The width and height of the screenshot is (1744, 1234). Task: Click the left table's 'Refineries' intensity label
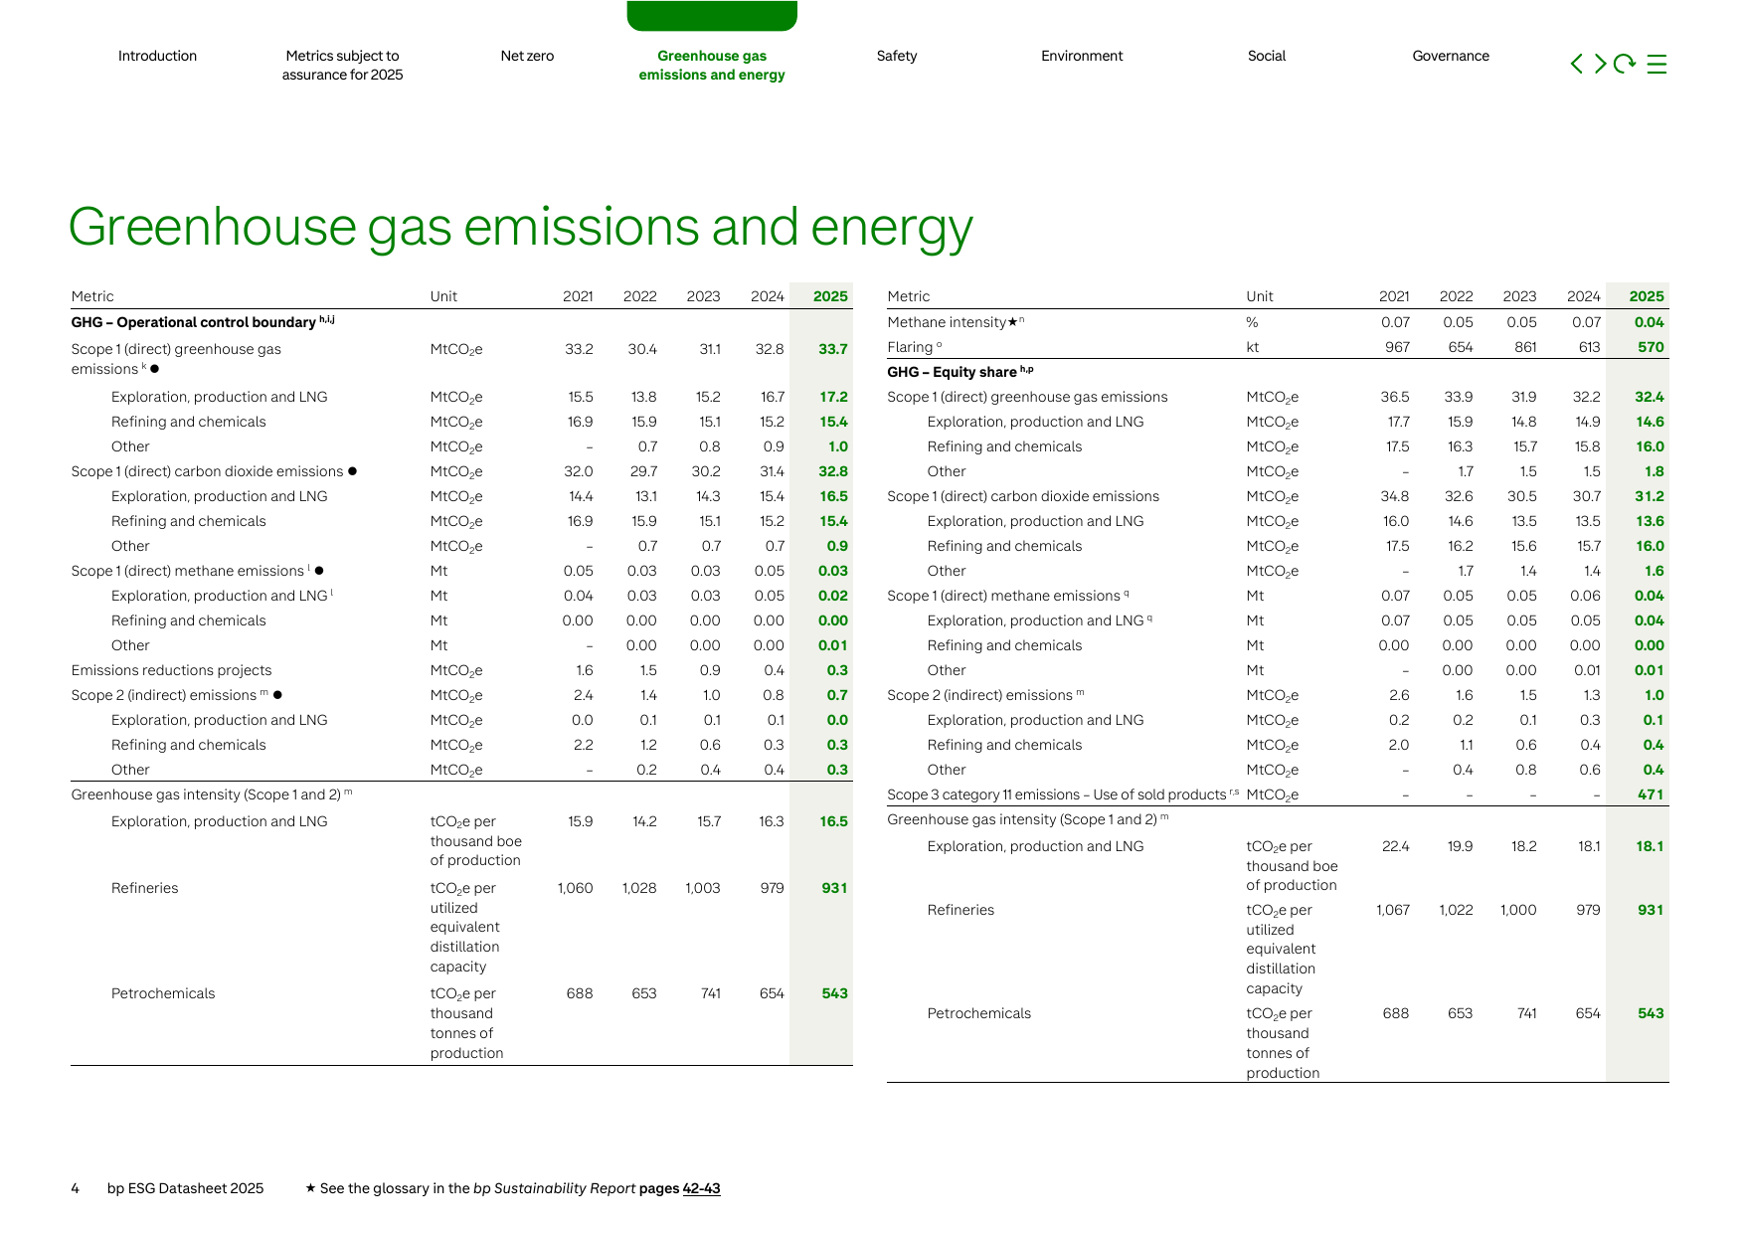point(144,888)
